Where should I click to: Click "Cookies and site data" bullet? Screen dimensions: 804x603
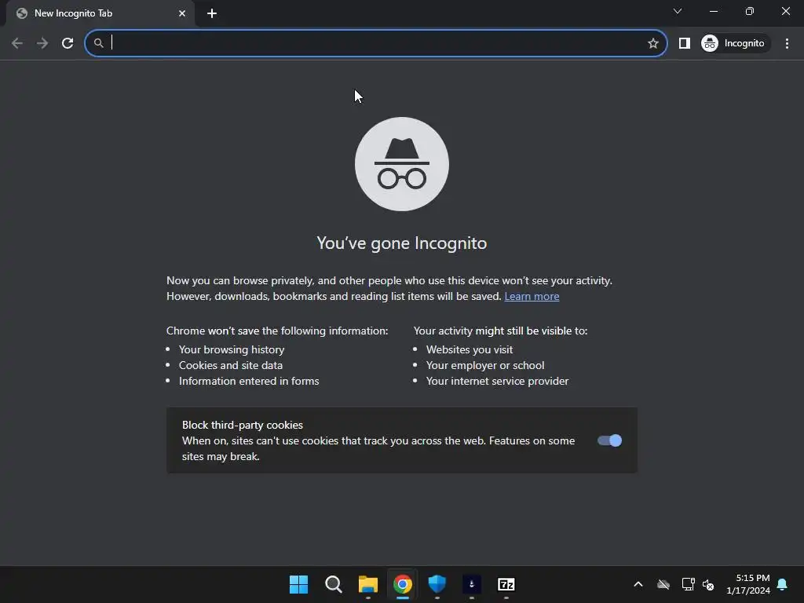pyautogui.click(x=231, y=366)
